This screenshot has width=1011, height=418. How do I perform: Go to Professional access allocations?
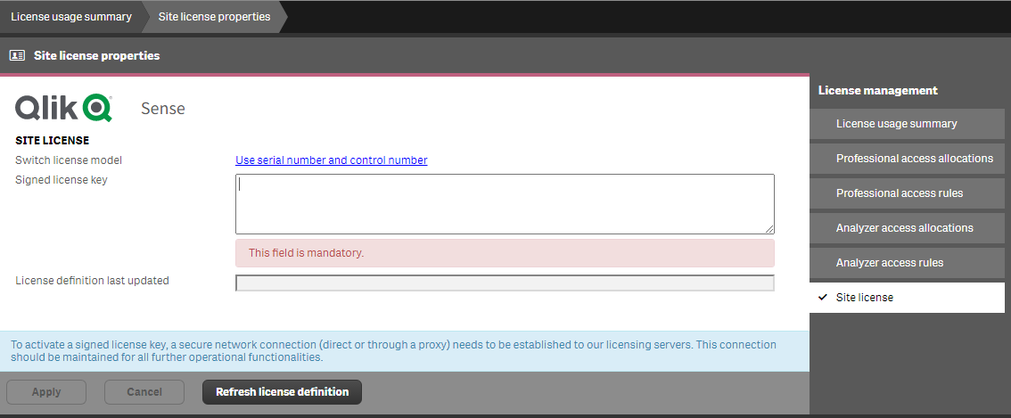pyautogui.click(x=908, y=159)
